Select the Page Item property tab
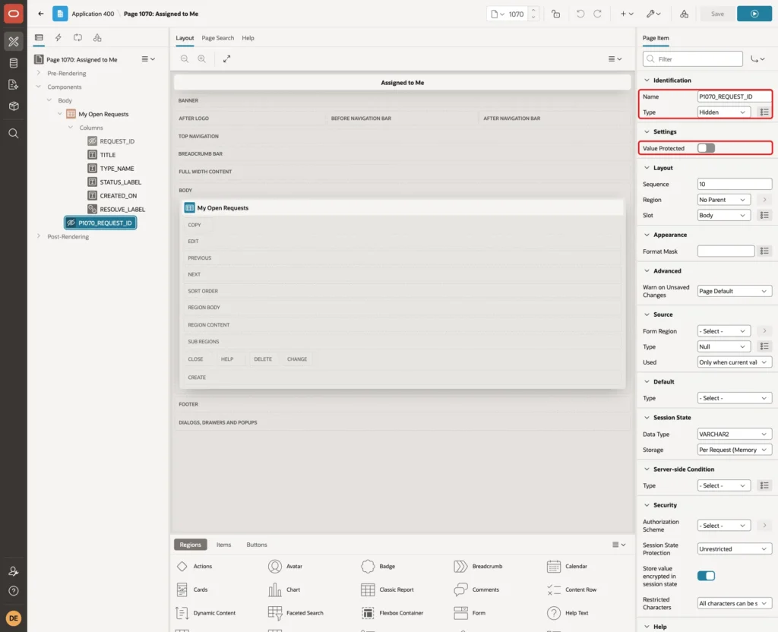This screenshot has height=632, width=778. pyautogui.click(x=656, y=38)
